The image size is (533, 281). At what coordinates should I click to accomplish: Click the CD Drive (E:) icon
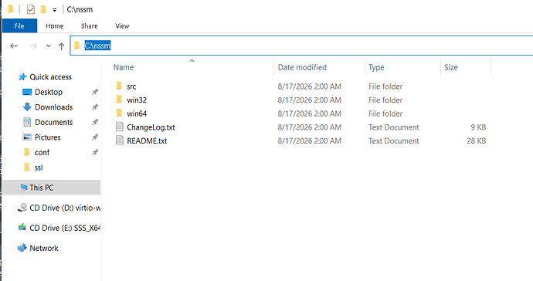22,227
